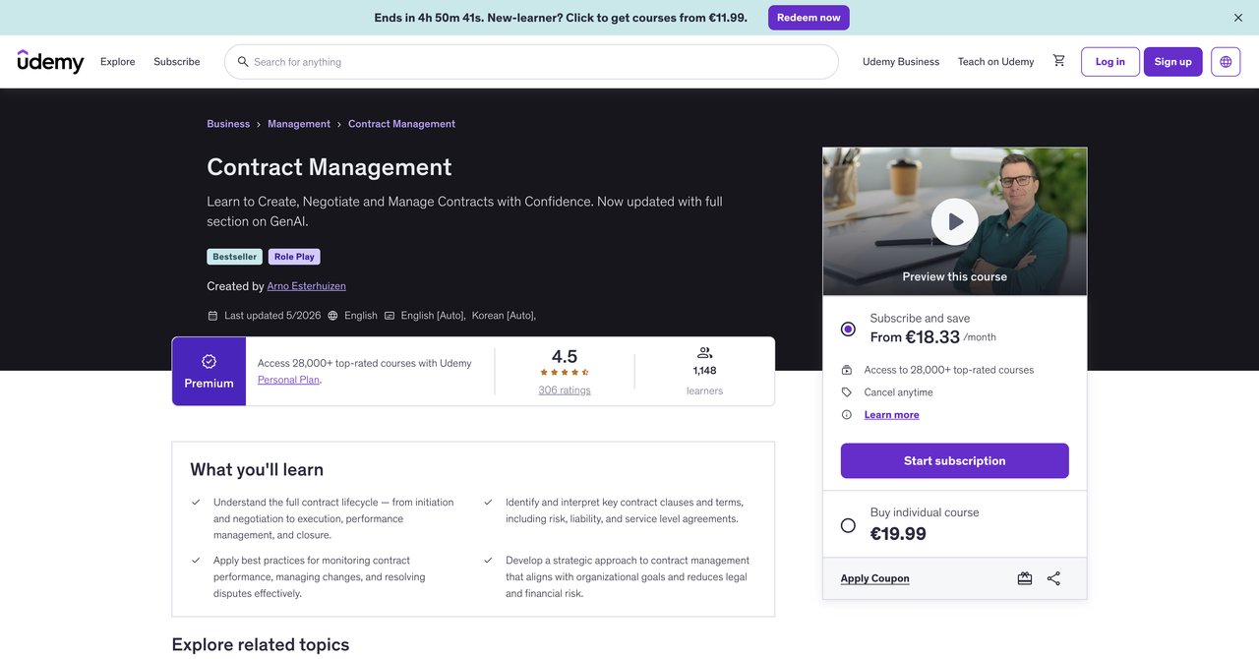Click the "From €18.33" price text
This screenshot has height=659, width=1259.
point(915,337)
